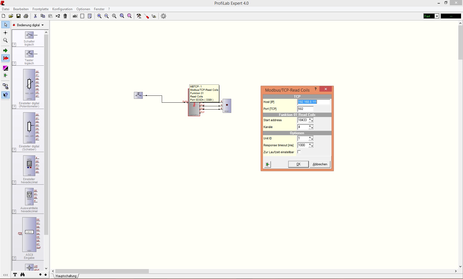Close the Modbus/TCP-Read Coils dialog
Viewport: 463px width, 279px height.
(326, 89)
